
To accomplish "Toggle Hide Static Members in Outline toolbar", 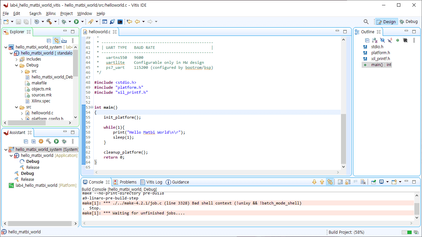I will coord(390,40).
